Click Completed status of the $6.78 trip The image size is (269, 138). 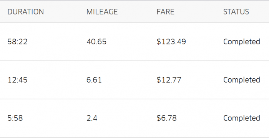pyautogui.click(x=242, y=118)
